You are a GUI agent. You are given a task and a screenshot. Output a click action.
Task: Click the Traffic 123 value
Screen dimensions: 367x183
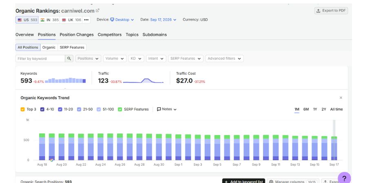click(103, 81)
